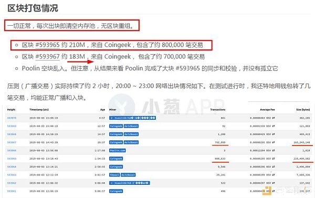Click the 小葱 APP watermark logo

166,106
